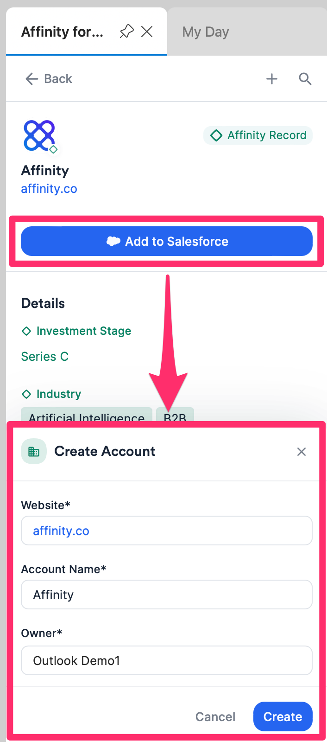Click the plus icon to add a record
The height and width of the screenshot is (742, 327).
(x=272, y=79)
